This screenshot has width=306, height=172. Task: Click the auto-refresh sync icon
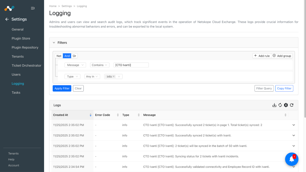coord(280,105)
